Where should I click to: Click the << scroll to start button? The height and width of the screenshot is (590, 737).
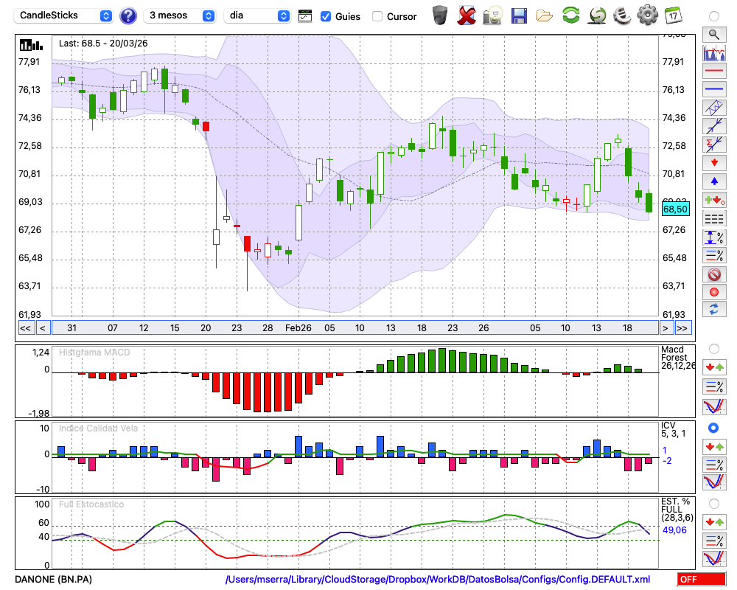(x=25, y=328)
